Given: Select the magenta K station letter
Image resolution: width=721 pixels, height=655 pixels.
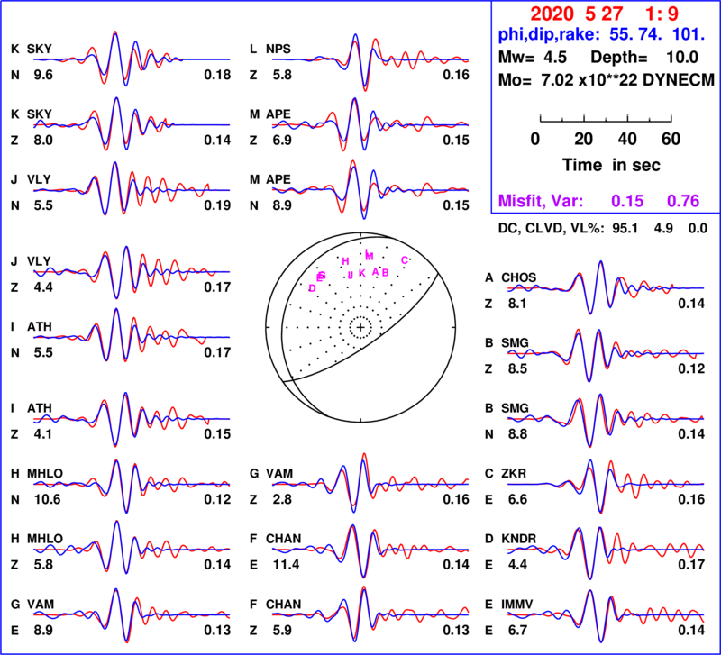Looking at the screenshot, I should tap(362, 273).
